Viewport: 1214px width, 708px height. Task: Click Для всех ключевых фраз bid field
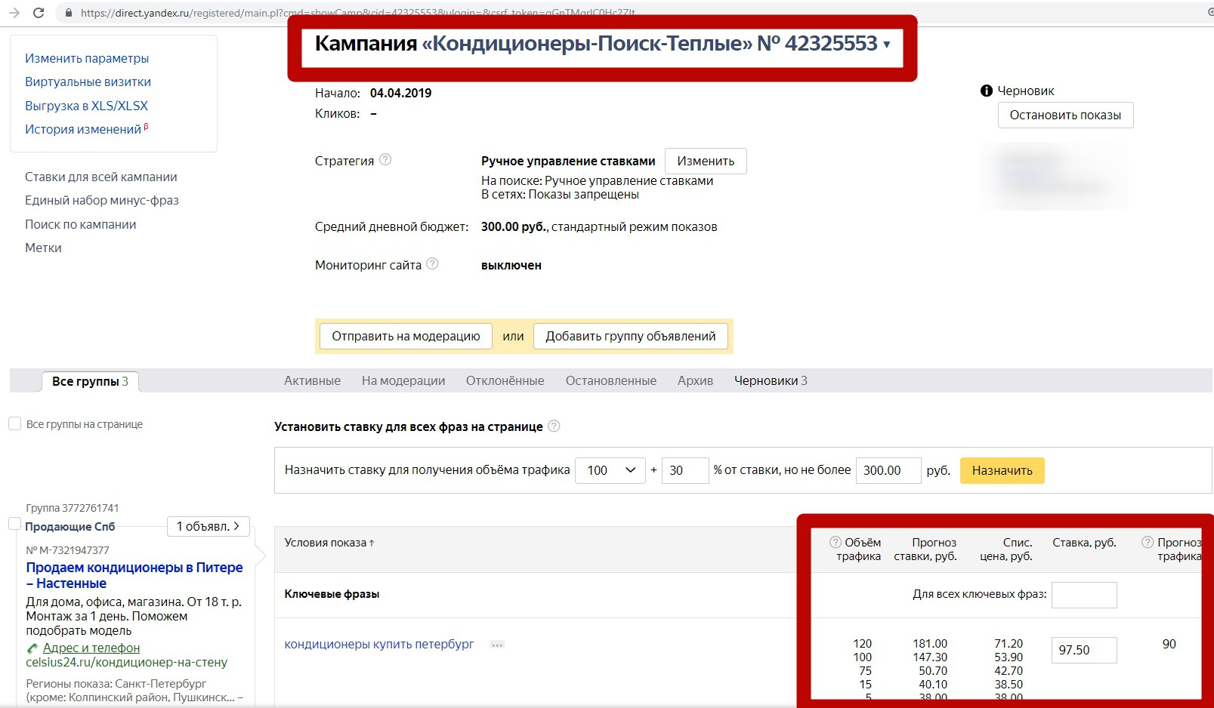[x=1084, y=595]
